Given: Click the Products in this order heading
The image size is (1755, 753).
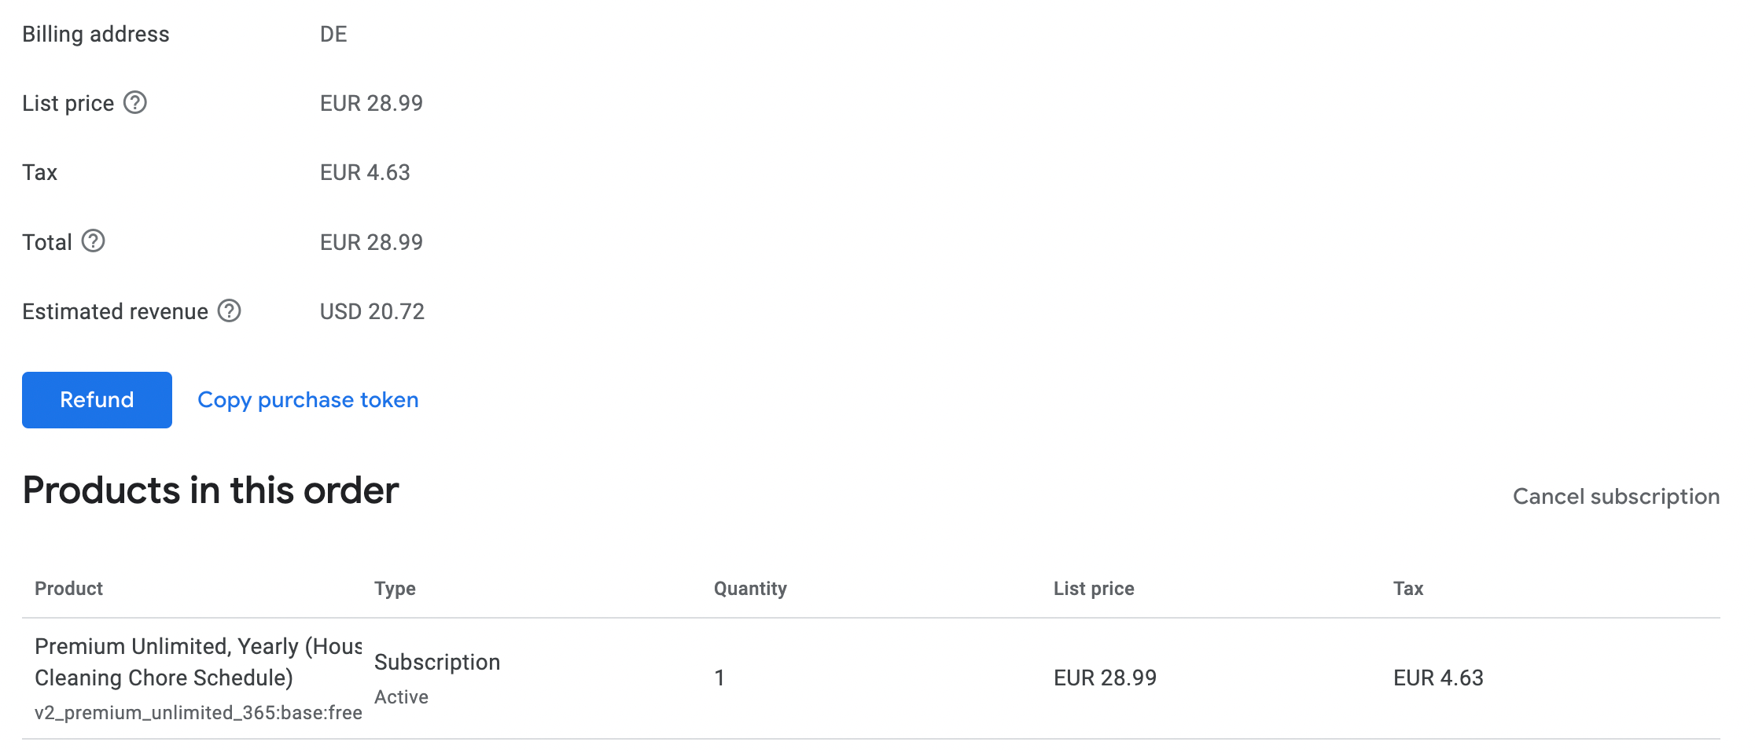Looking at the screenshot, I should 211,491.
